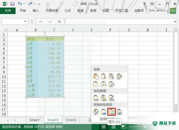The width and height of the screenshot is (179, 130).
Task: Pick the Paste Link icon
Action: (x=103, y=112)
